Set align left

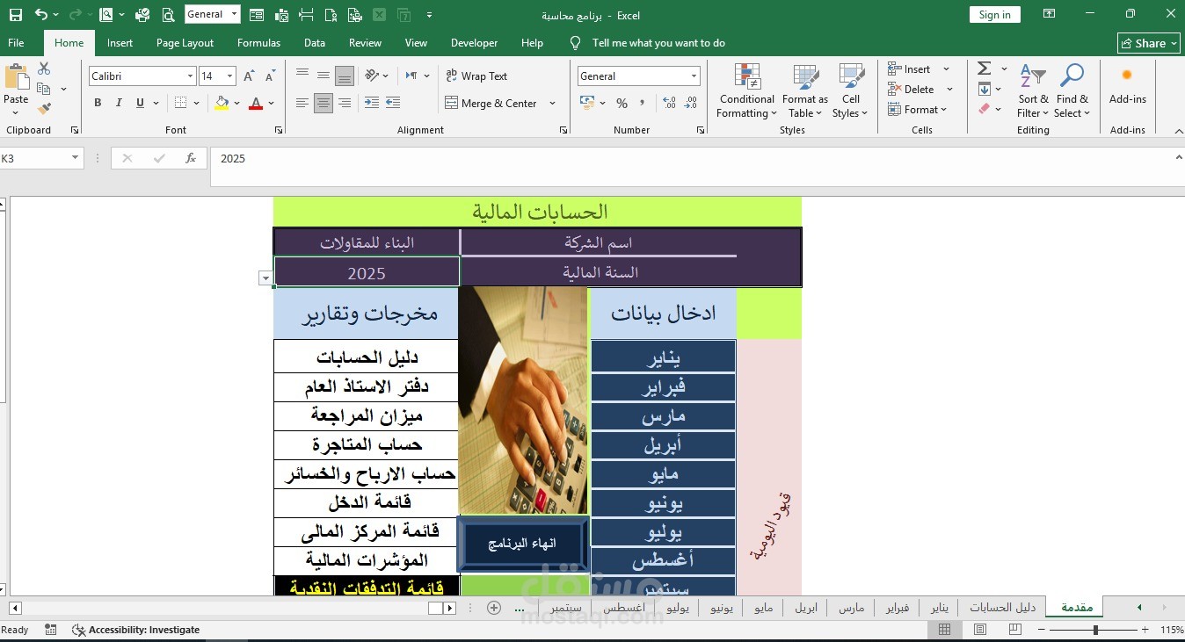302,103
